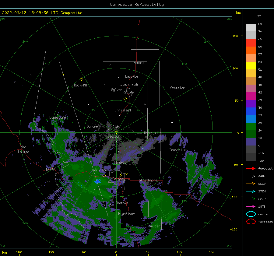Click the yellow diamond at radar center
This screenshot has width=274, height=256.
click(116, 132)
